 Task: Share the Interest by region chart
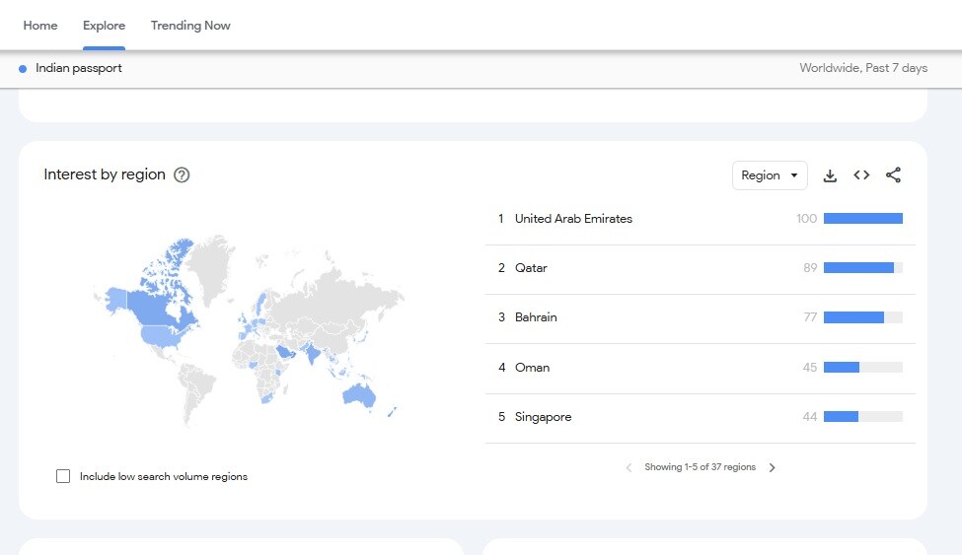(x=893, y=175)
